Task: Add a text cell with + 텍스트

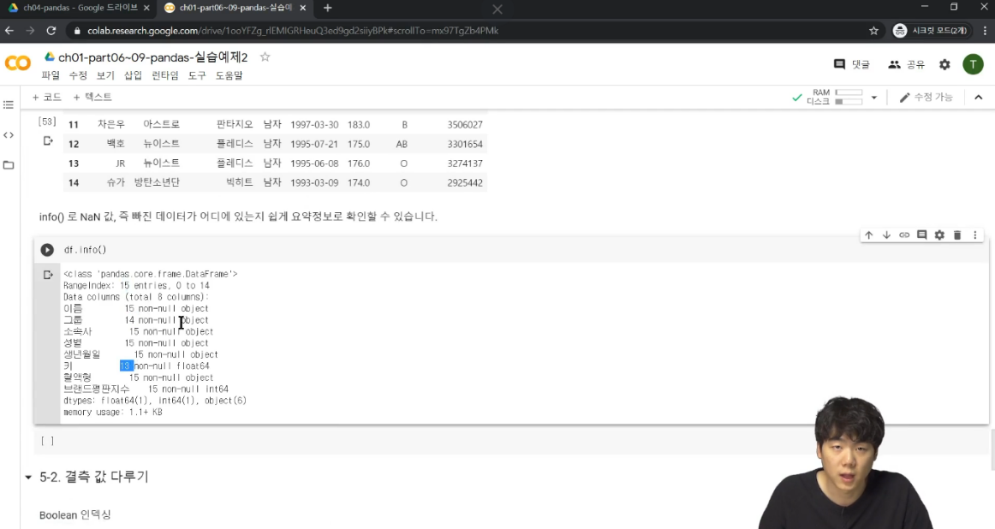Action: tap(92, 97)
